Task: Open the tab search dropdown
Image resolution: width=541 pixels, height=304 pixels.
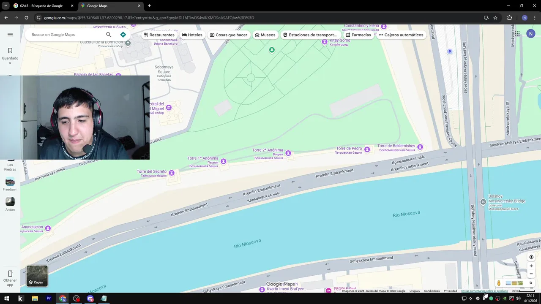Action: point(5,6)
